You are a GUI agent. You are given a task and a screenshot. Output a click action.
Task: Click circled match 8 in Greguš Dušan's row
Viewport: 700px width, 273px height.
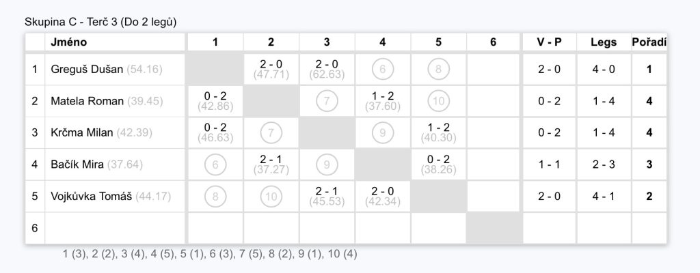(x=438, y=69)
